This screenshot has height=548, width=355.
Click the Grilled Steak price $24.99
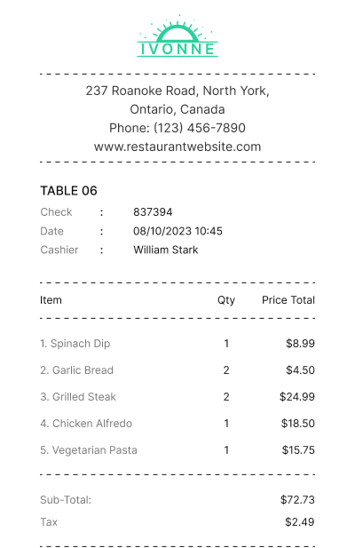(297, 397)
